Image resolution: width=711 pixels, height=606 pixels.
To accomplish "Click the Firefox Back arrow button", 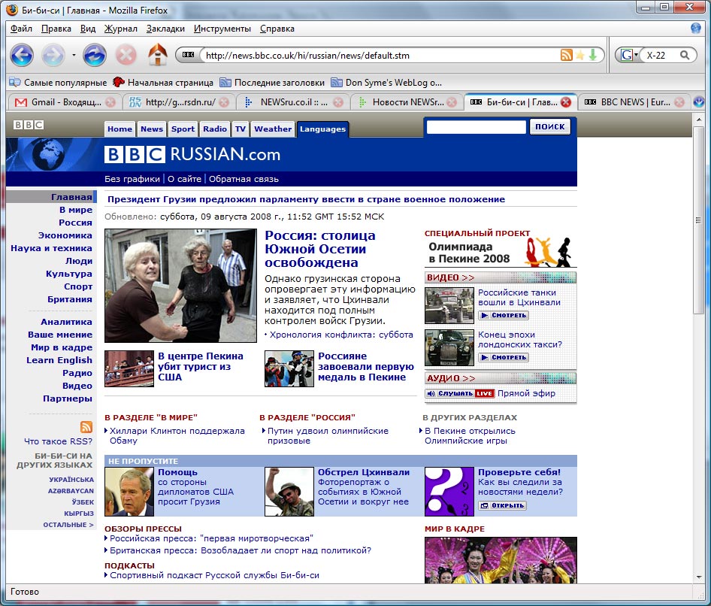I will [22, 56].
